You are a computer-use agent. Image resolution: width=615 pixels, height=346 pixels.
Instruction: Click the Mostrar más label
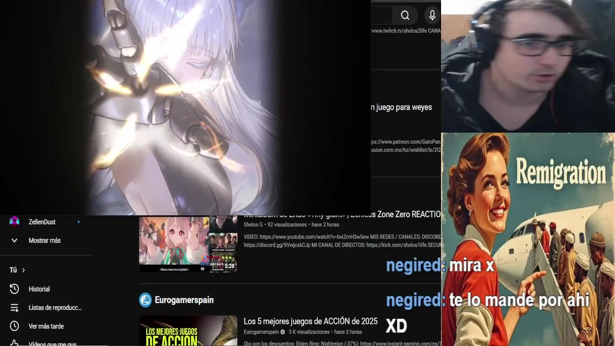[45, 240]
